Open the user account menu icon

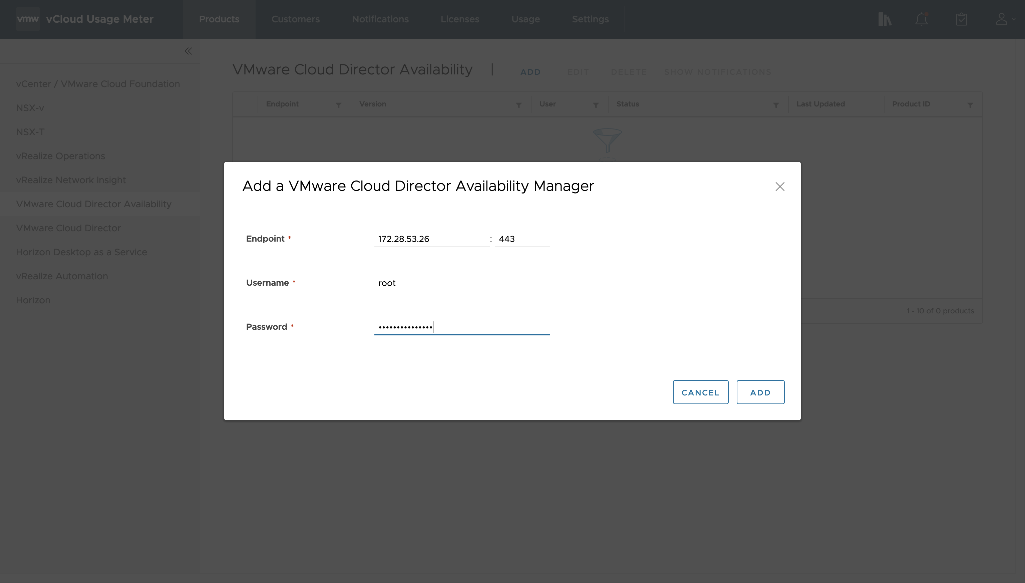tap(1002, 19)
